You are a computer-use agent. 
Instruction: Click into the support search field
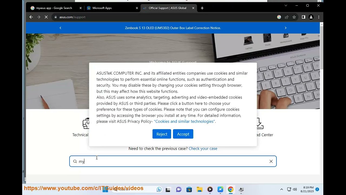[173, 161]
